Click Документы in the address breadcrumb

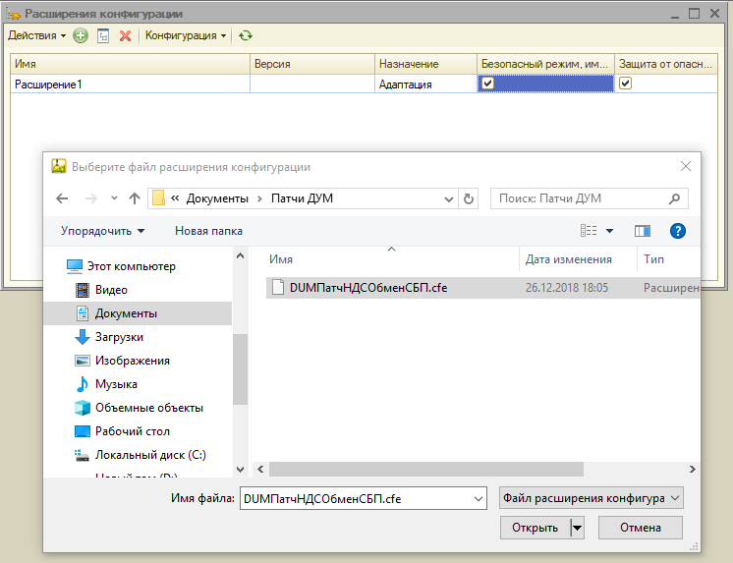click(217, 198)
